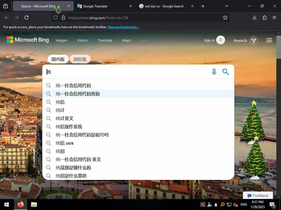Viewport: 281px width, 210px height.
Task: Open a new browser tab
Action: tap(203, 6)
